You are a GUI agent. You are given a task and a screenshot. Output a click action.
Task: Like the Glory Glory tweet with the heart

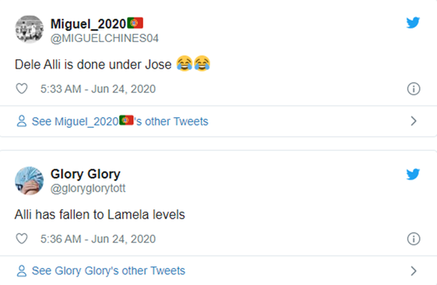[x=21, y=239]
